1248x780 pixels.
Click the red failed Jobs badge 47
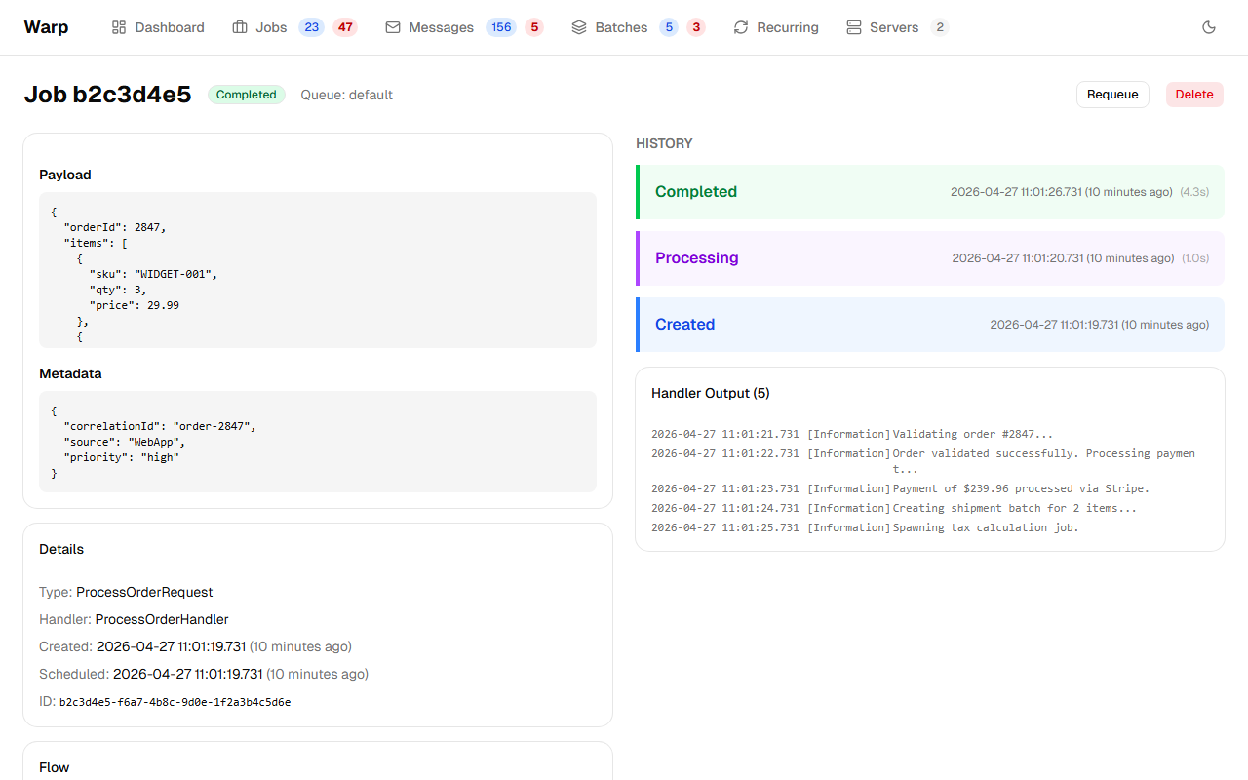[x=345, y=27]
